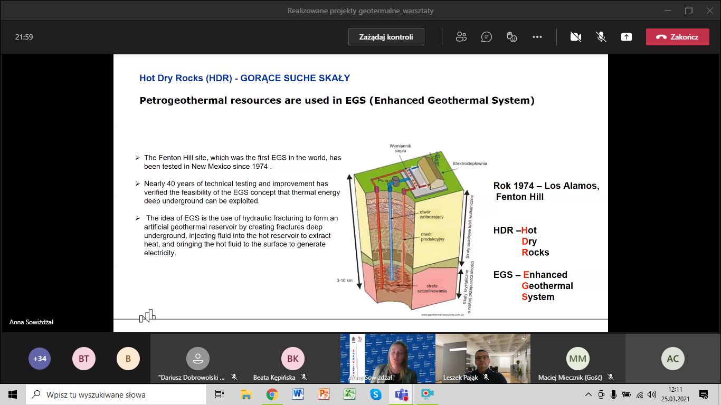Open the three-dot more actions menu
The image size is (721, 405).
537,37
